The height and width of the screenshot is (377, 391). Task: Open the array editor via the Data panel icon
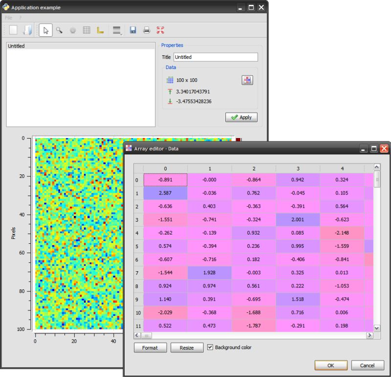click(x=247, y=80)
